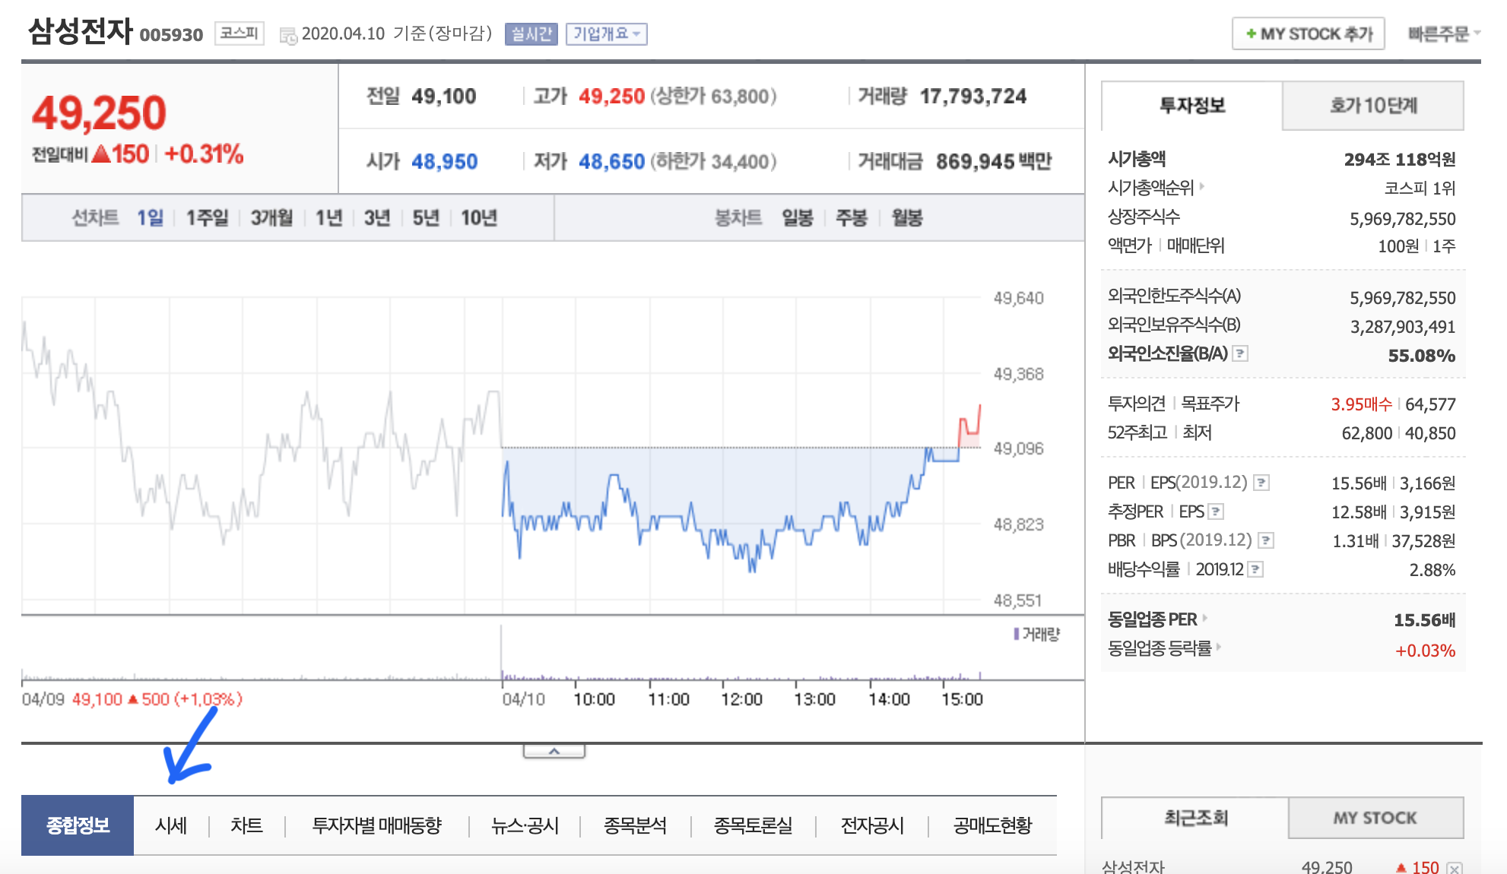Click the arrow next to 시가총액순위
This screenshot has height=874, width=1507.
point(1201,185)
